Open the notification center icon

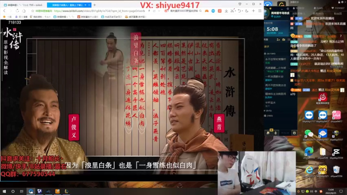tap(341, 191)
